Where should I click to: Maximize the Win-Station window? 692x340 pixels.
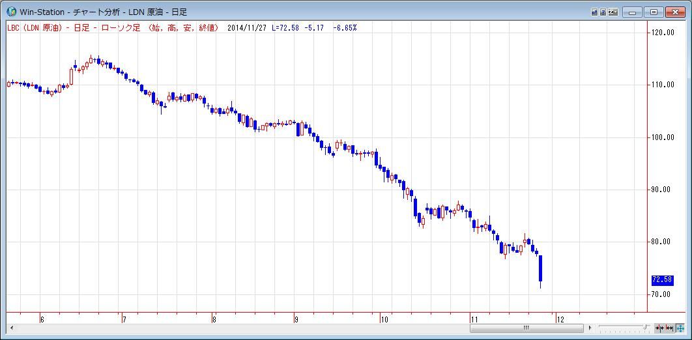coord(654,12)
